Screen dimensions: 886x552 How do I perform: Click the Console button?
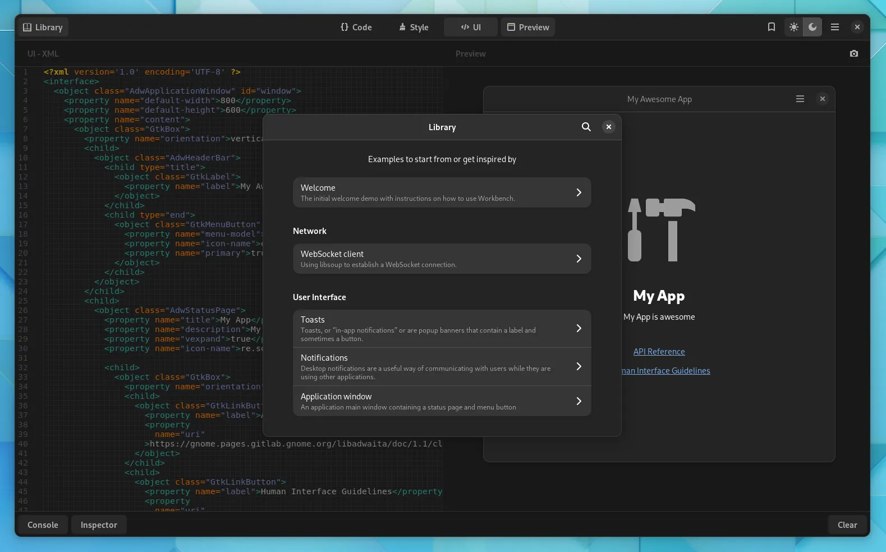pos(43,525)
